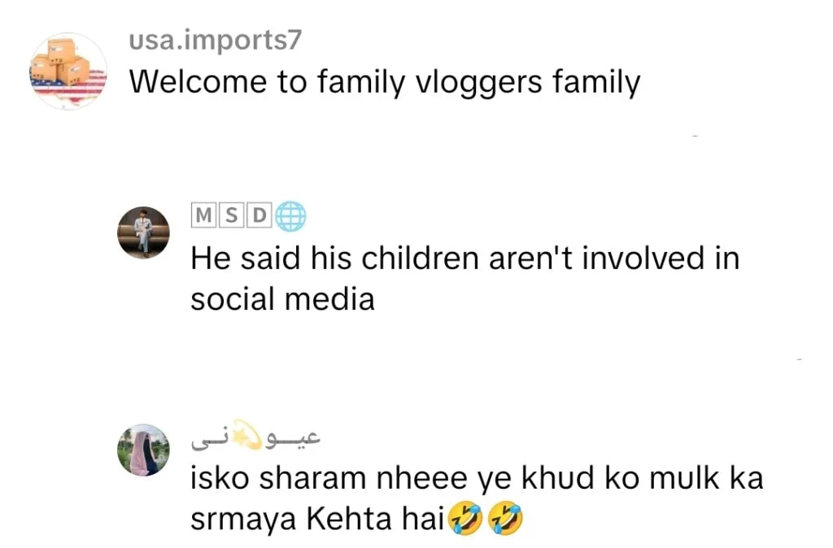Open the pink hijab profile picture
The width and height of the screenshot is (833, 548).
coord(143,450)
